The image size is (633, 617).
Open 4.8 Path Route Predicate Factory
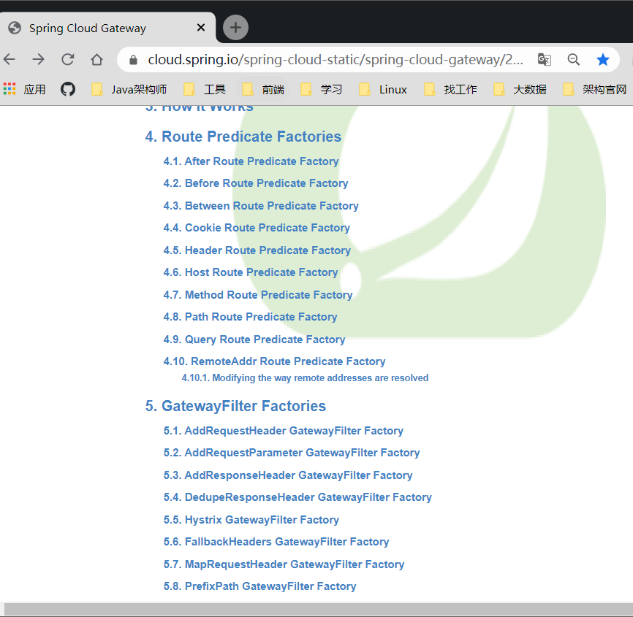tap(250, 317)
